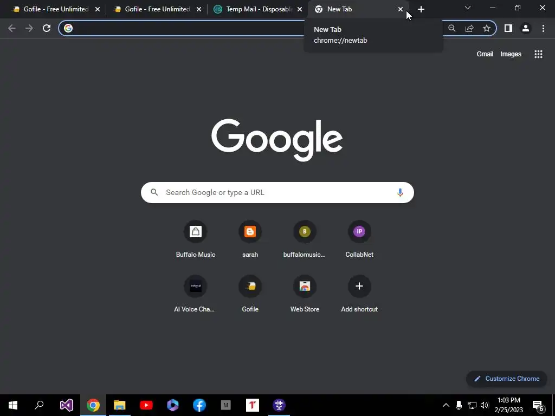
Task: Open the Facebook taskbar icon
Action: (x=199, y=405)
